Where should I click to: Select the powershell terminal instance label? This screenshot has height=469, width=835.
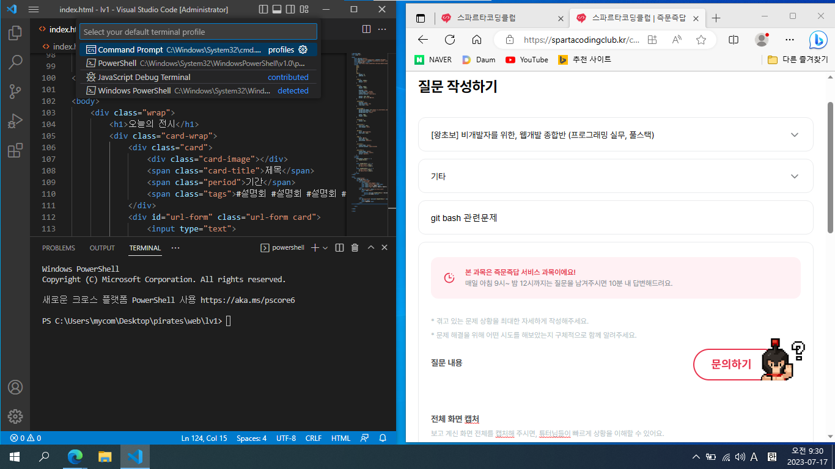click(282, 247)
